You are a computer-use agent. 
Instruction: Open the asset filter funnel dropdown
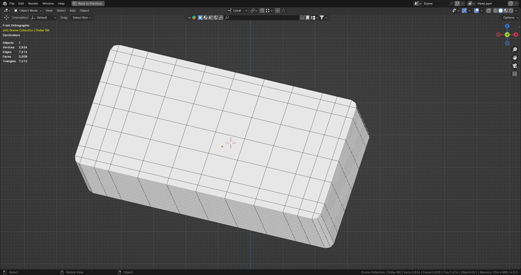coord(323,18)
